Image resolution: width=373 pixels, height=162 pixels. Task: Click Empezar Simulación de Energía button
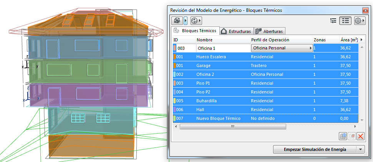(315, 149)
